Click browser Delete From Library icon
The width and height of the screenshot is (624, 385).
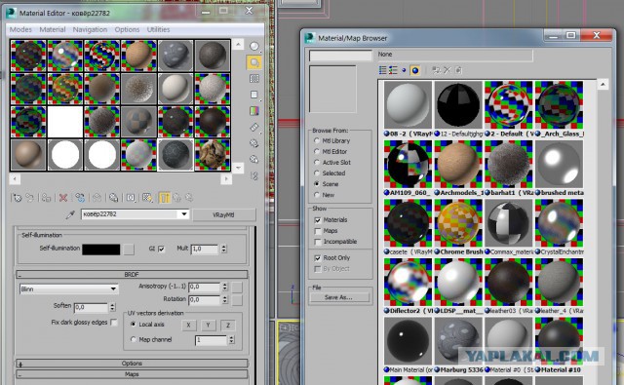coord(448,70)
